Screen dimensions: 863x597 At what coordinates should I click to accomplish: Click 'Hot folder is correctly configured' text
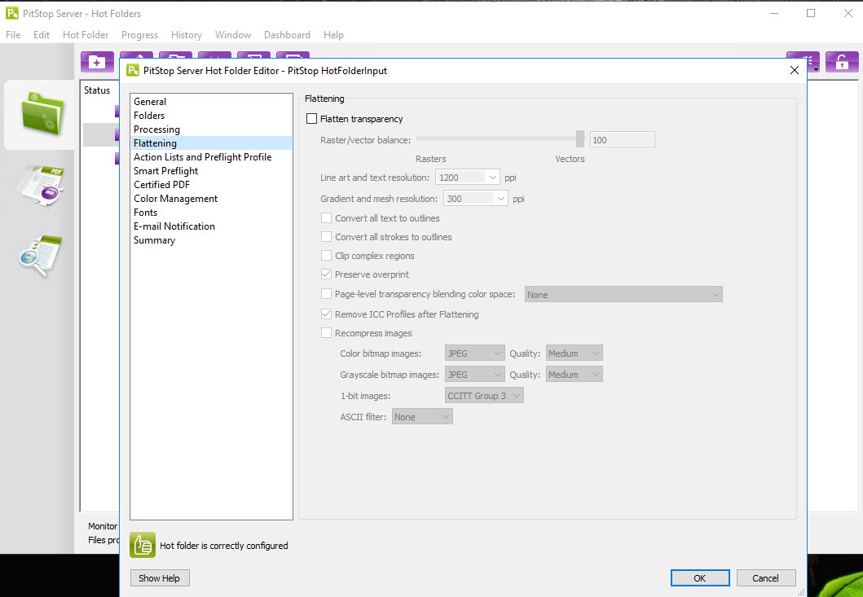point(224,546)
